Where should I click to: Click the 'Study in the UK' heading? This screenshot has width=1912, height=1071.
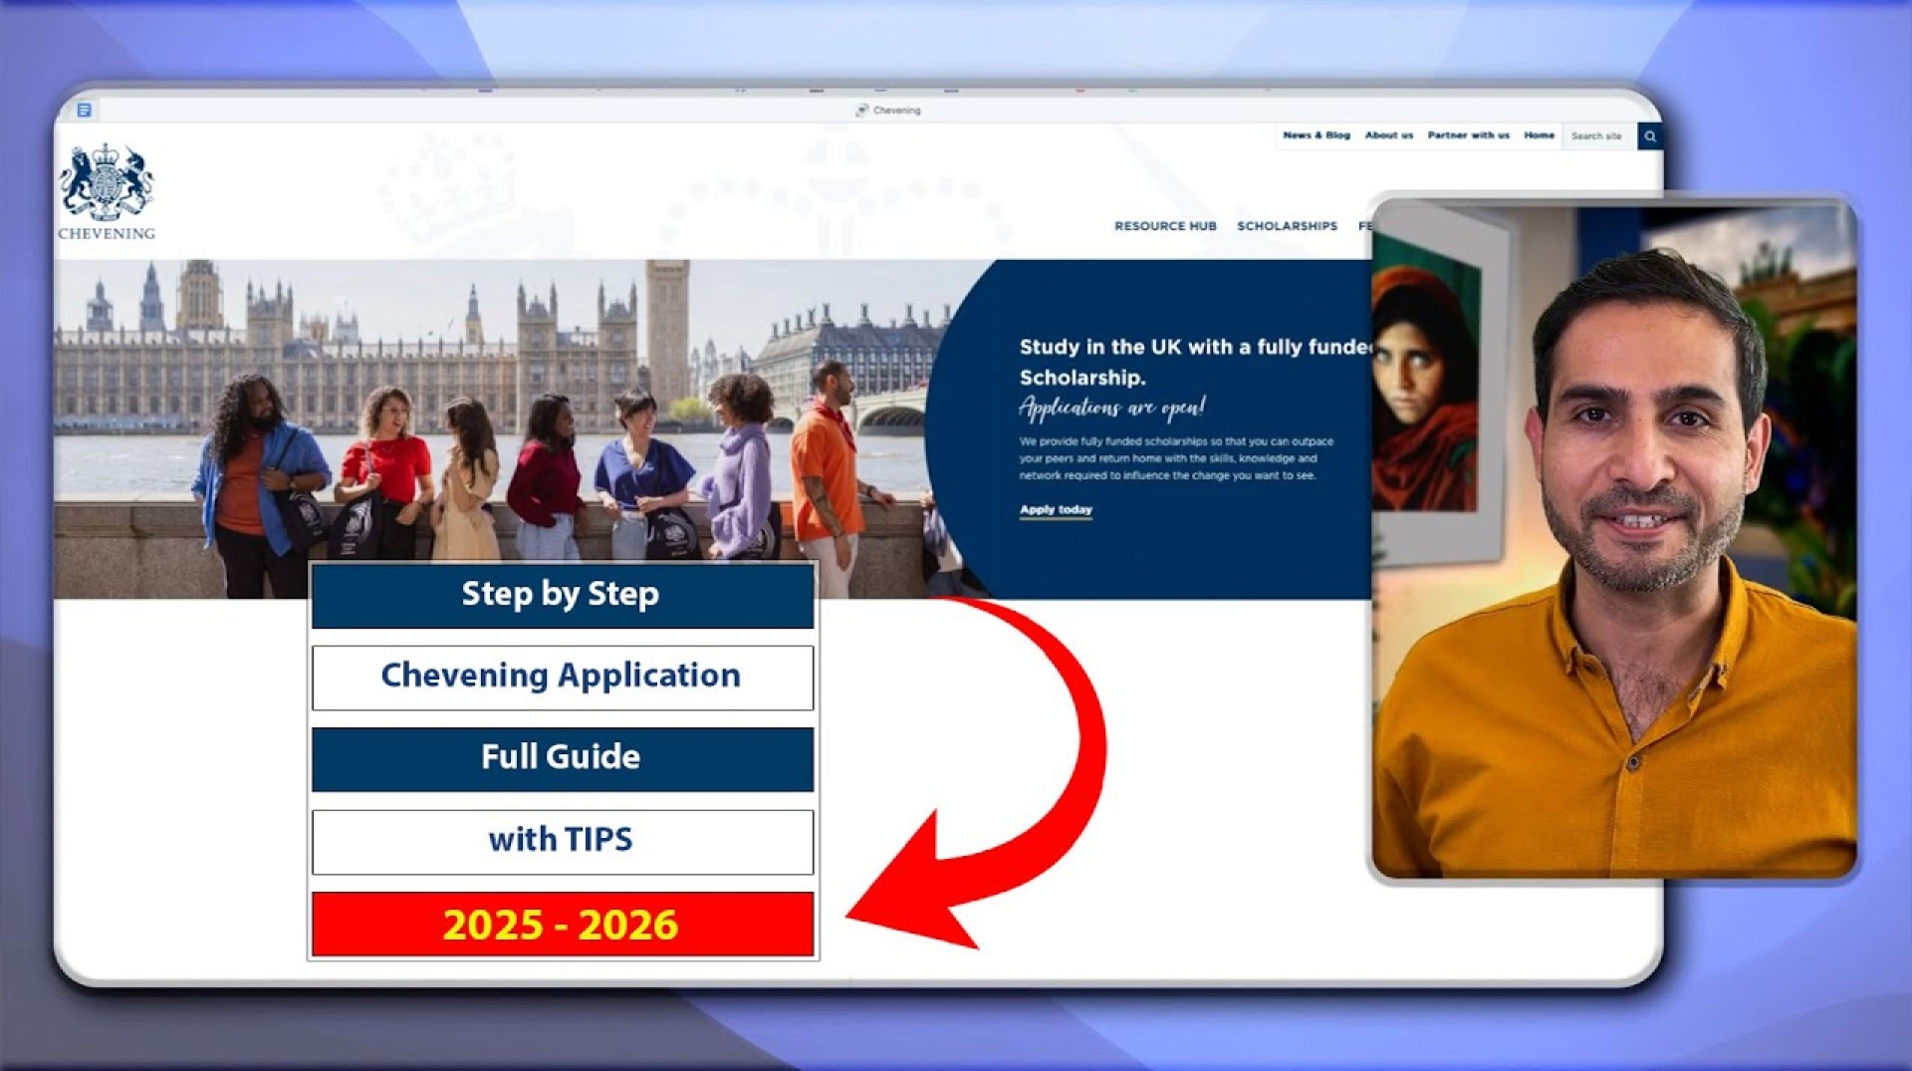(1195, 362)
